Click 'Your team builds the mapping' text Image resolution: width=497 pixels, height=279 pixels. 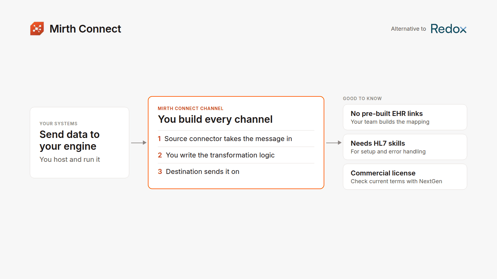point(390,122)
